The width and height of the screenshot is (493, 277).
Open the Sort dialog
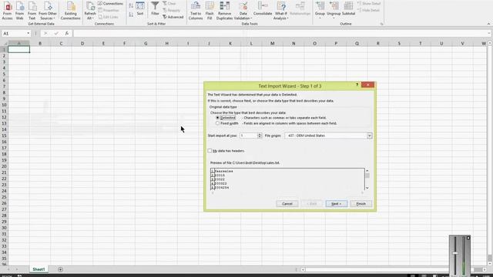click(140, 8)
